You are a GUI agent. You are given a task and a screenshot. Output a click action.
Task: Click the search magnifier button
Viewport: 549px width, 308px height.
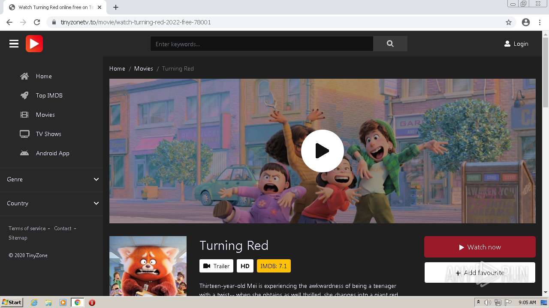[x=390, y=44]
